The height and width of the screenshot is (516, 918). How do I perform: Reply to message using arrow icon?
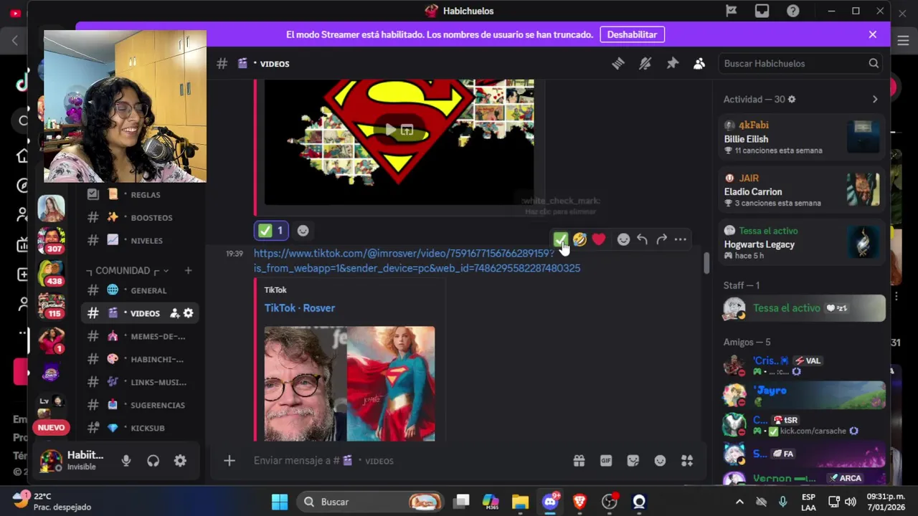642,239
